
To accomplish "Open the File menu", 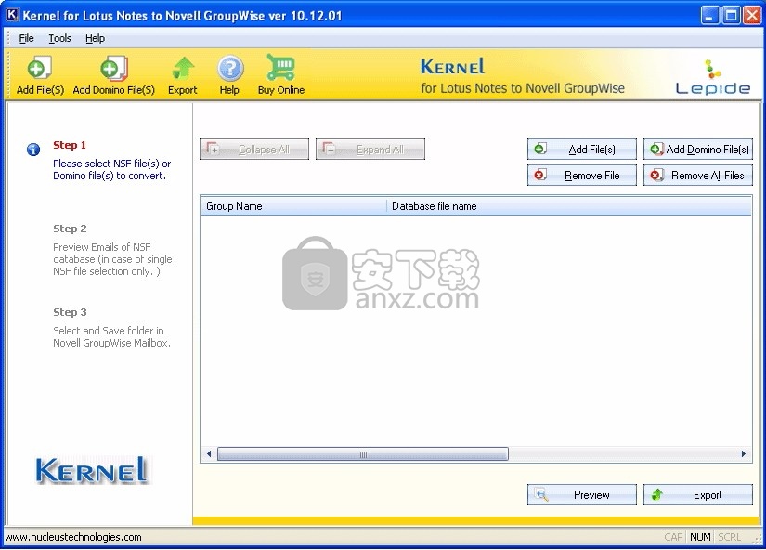I will pos(26,38).
